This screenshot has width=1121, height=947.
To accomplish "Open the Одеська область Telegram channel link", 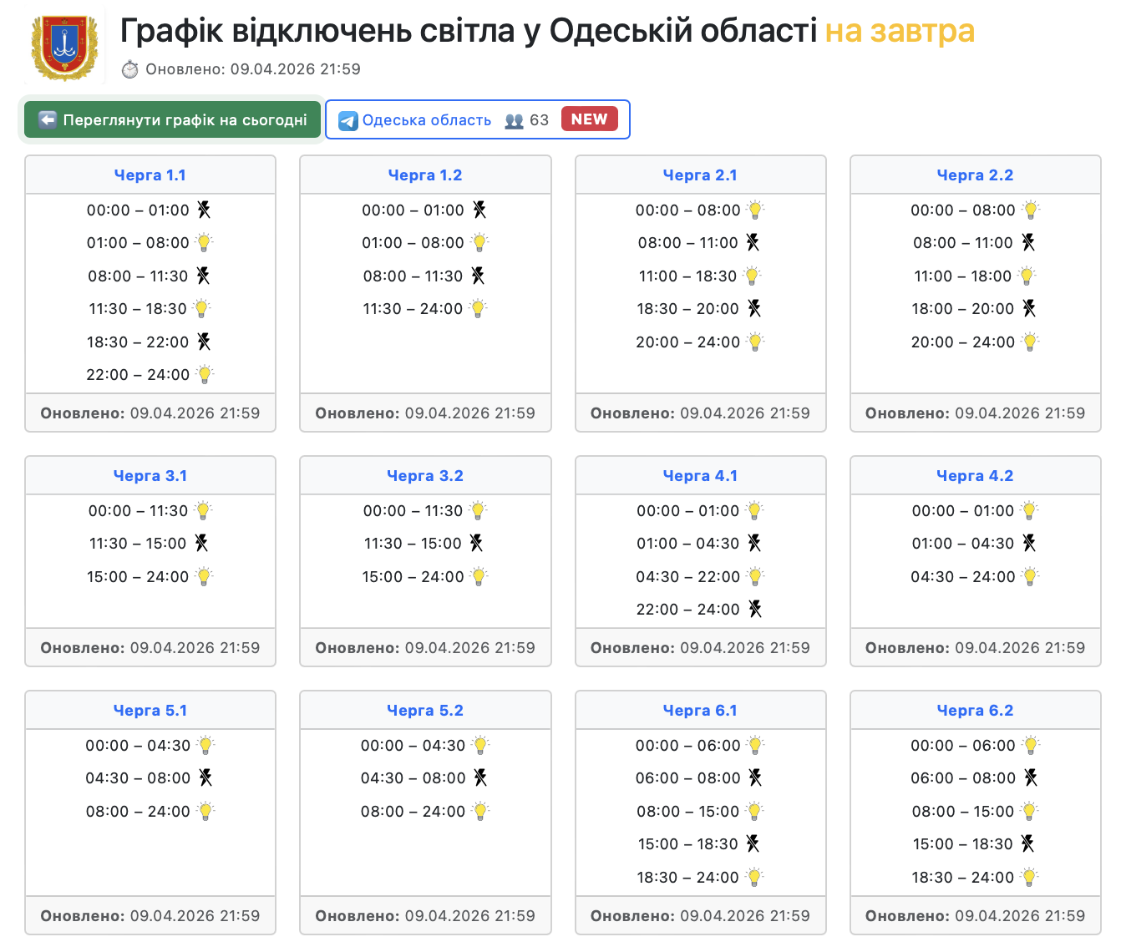I will tap(426, 120).
